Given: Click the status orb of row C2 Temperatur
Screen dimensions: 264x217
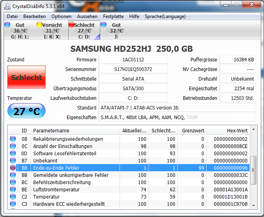Looking at the screenshot, I should (13, 197).
